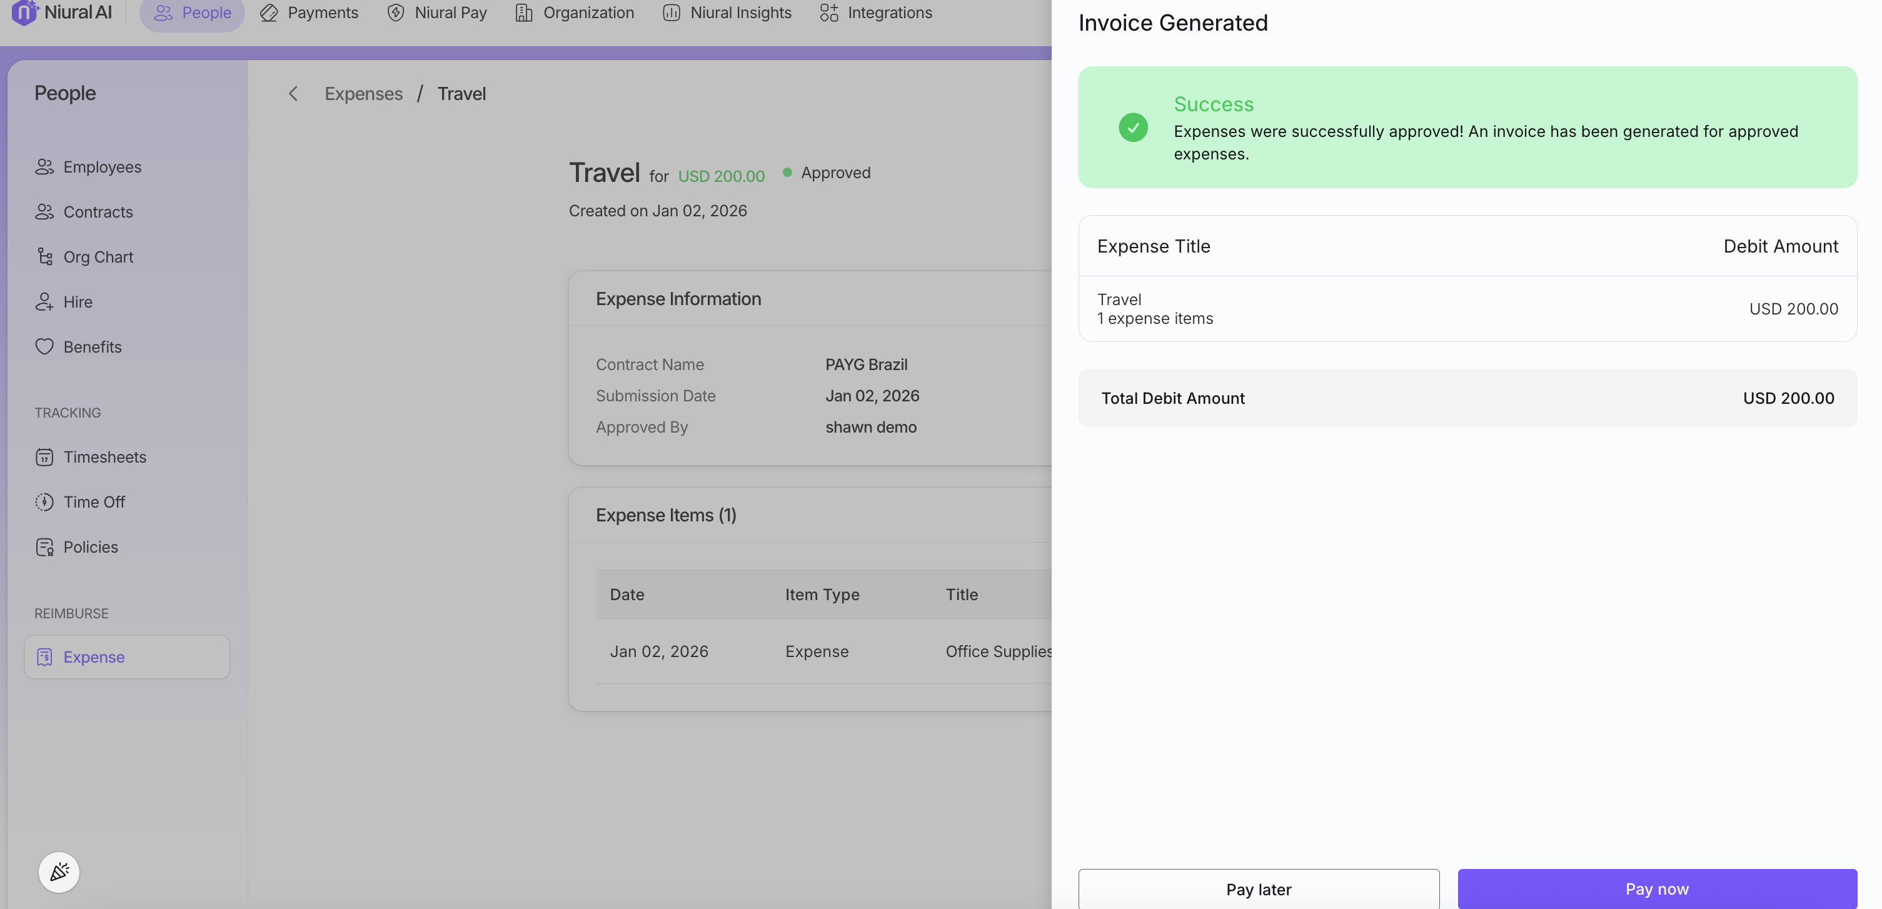This screenshot has height=909, width=1882.
Task: Go back using the left chevron
Action: 293,94
